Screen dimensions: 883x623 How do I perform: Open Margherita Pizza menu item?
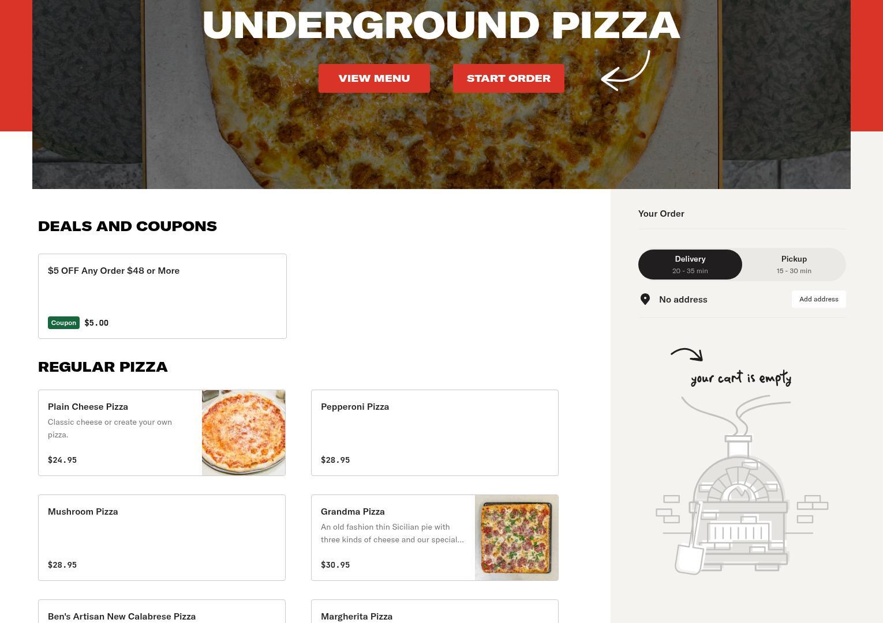point(435,611)
